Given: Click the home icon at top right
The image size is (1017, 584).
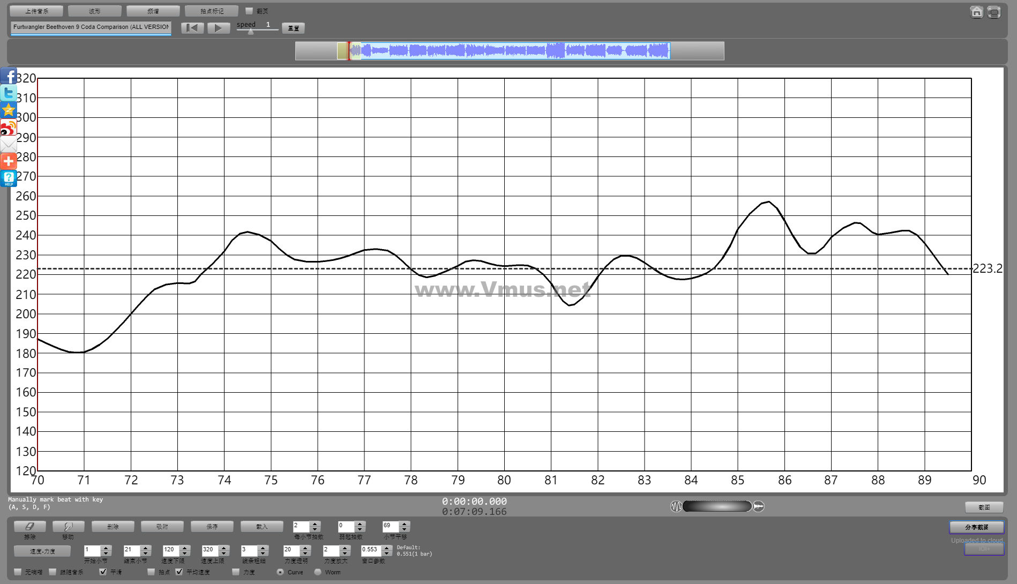Looking at the screenshot, I should 976,12.
